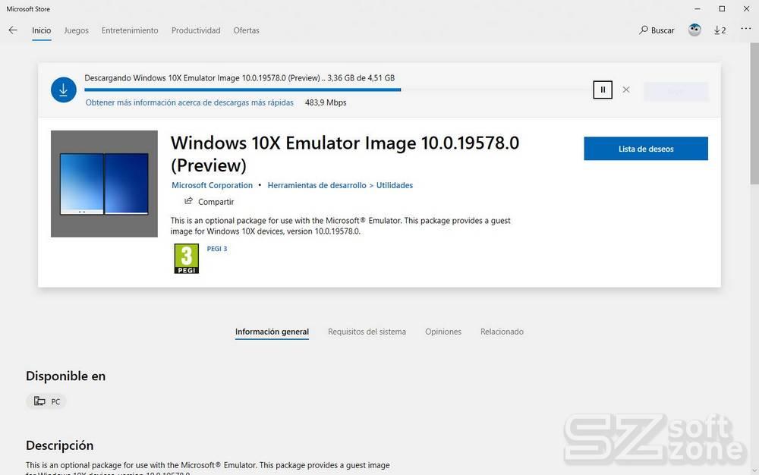759x475 pixels.
Task: Click the blue download status icon
Action: tap(64, 90)
